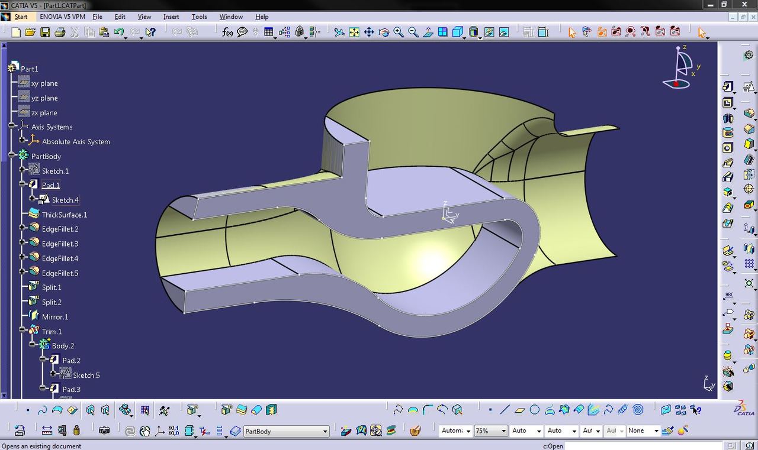Open the Window menu
The height and width of the screenshot is (450, 758).
(231, 17)
